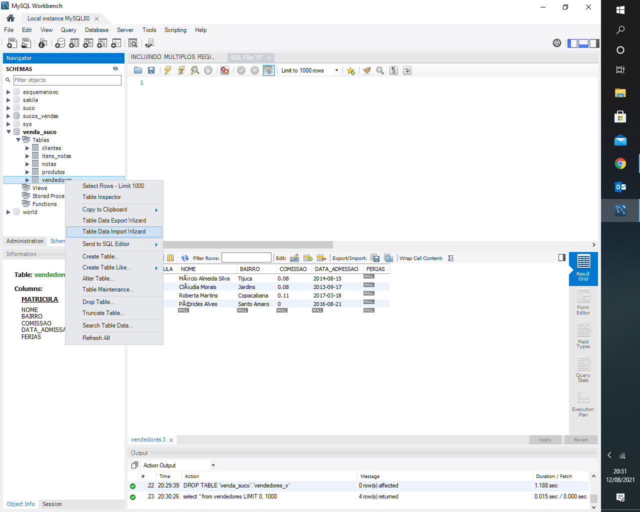Edit current row pencil icon

point(294,258)
